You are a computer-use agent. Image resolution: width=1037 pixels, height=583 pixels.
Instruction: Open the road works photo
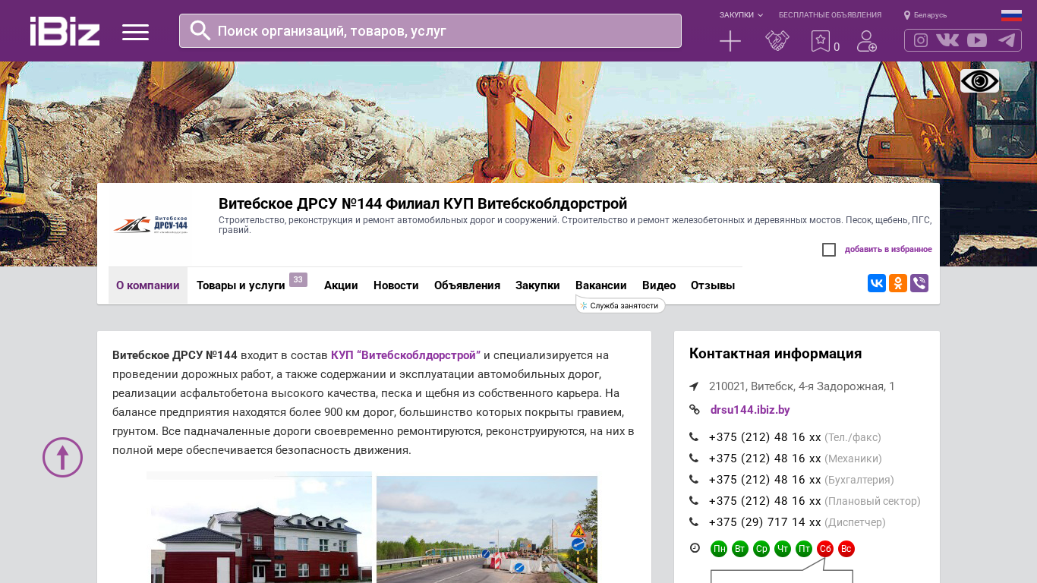pos(487,530)
